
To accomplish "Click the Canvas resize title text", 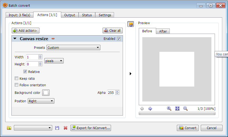I will [x=34, y=39].
